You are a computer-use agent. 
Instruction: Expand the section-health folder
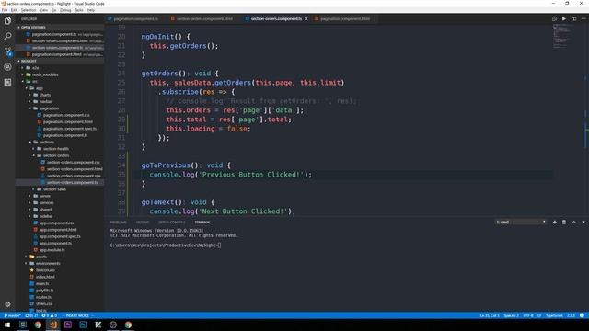(55, 149)
